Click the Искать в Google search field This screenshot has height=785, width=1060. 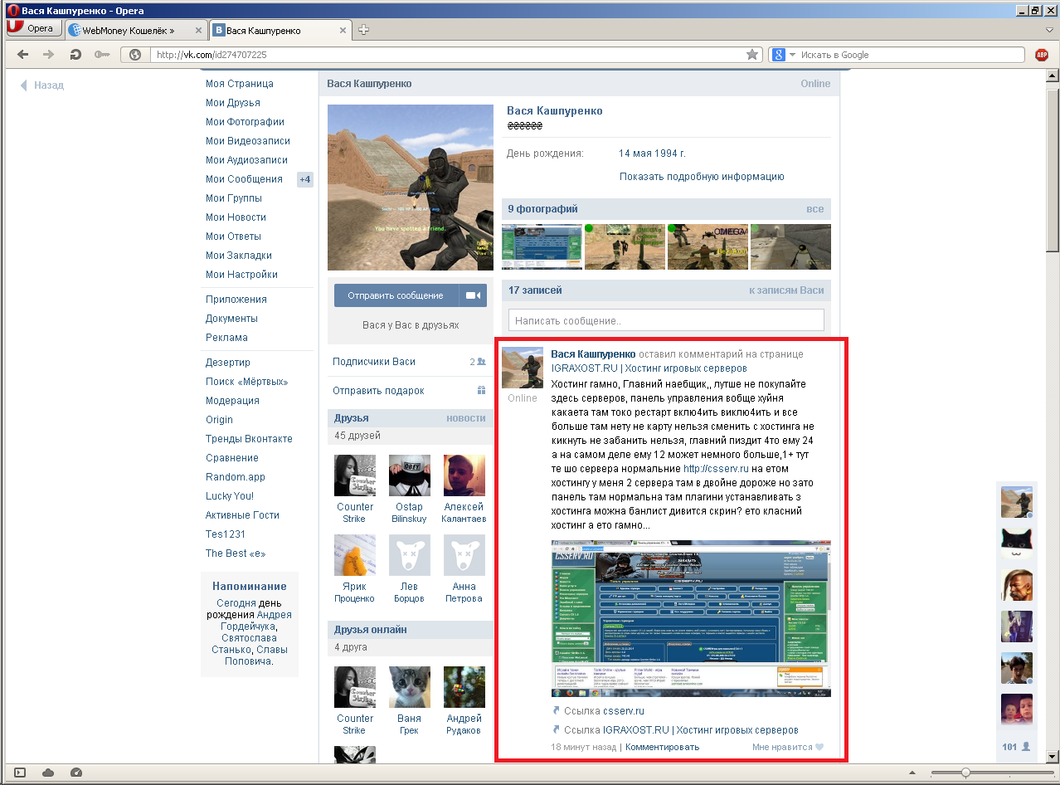[x=912, y=55]
